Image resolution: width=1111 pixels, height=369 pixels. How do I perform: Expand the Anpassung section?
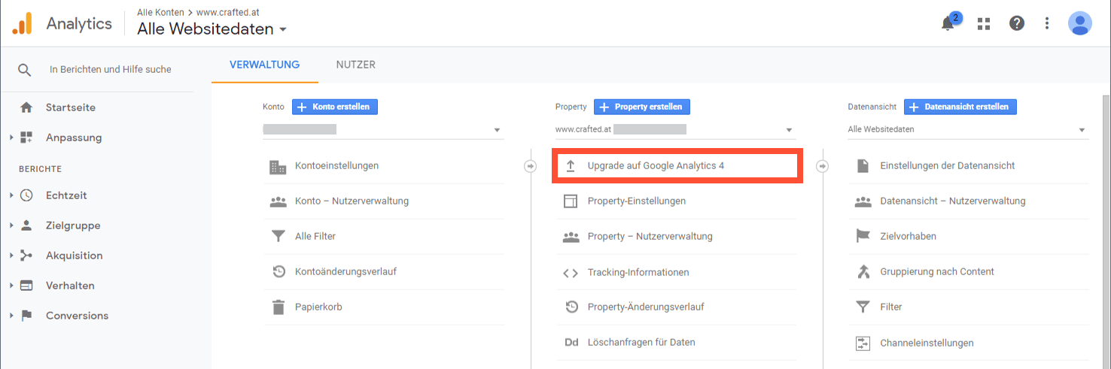11,138
